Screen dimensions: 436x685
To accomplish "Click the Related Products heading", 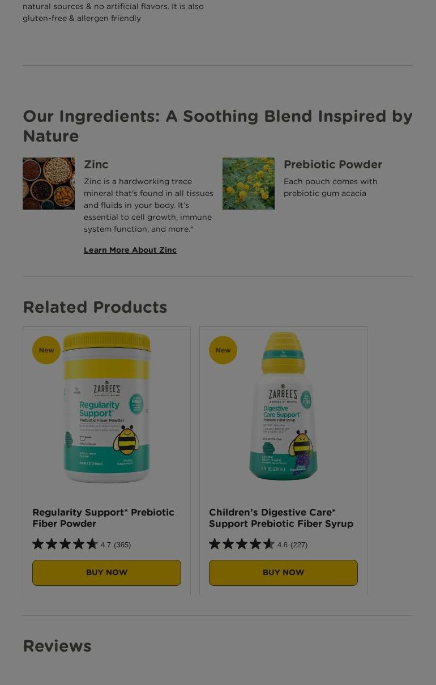I will (95, 307).
